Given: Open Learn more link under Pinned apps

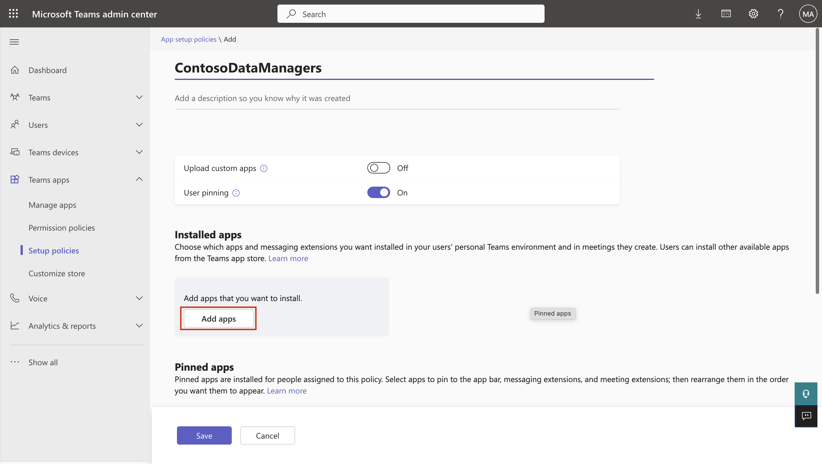Looking at the screenshot, I should coord(287,391).
